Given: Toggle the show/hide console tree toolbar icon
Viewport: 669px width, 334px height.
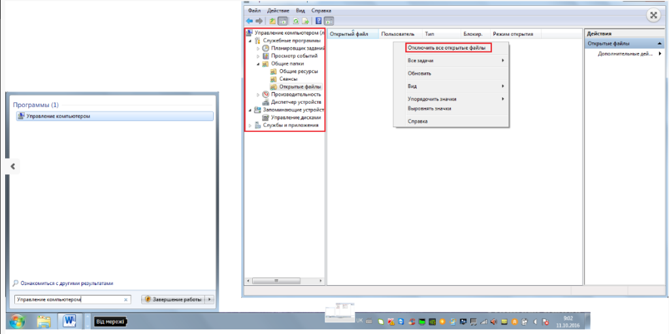Looking at the screenshot, I should pos(282,21).
